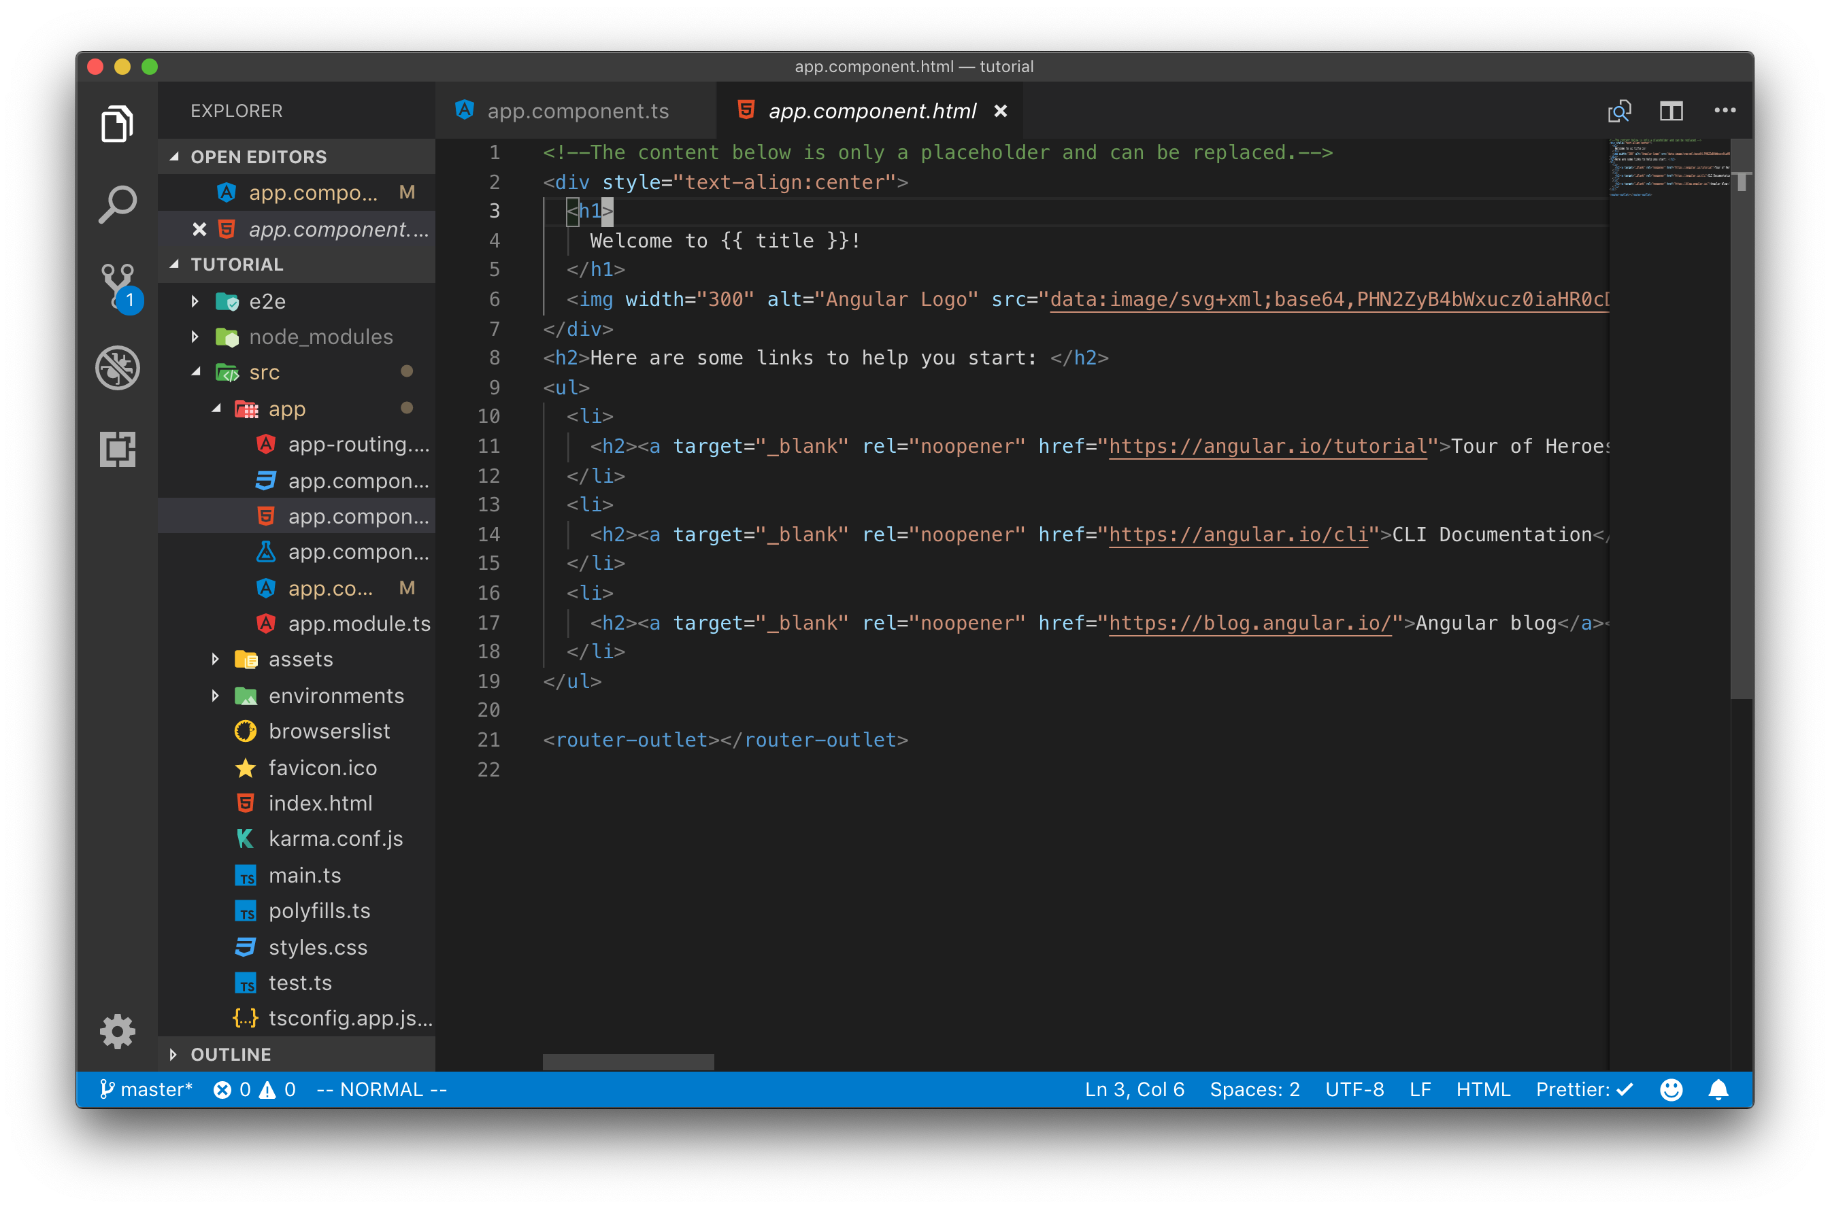The image size is (1830, 1209).
Task: Open app.module.ts in the file tree
Action: tap(297, 624)
